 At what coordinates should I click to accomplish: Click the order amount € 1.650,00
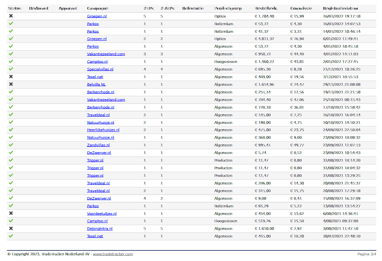tap(264, 229)
